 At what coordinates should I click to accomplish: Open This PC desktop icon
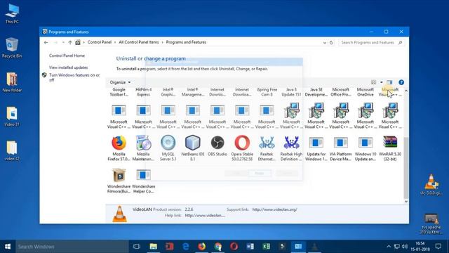pyautogui.click(x=12, y=14)
